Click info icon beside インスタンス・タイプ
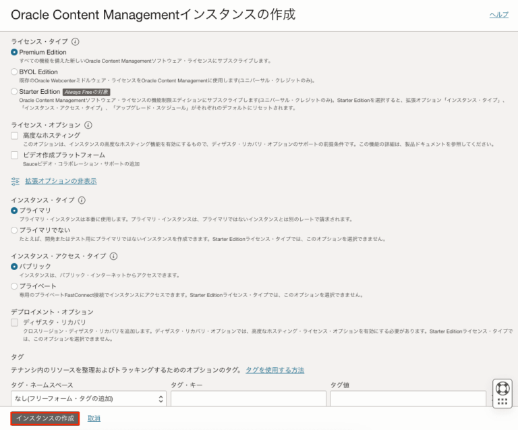Viewport: 518px width, 430px height. tap(82, 200)
